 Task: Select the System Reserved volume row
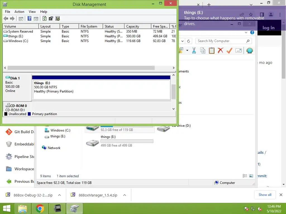(89, 31)
